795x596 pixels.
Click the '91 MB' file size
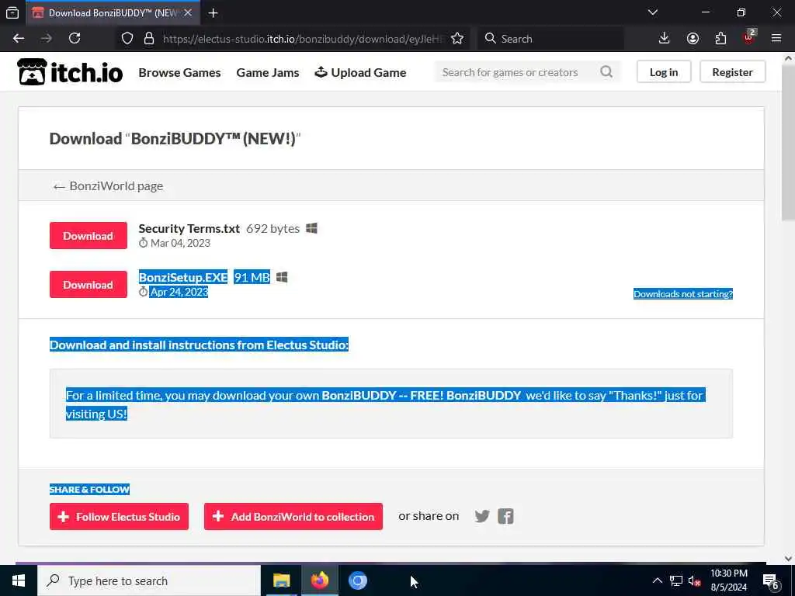point(252,277)
